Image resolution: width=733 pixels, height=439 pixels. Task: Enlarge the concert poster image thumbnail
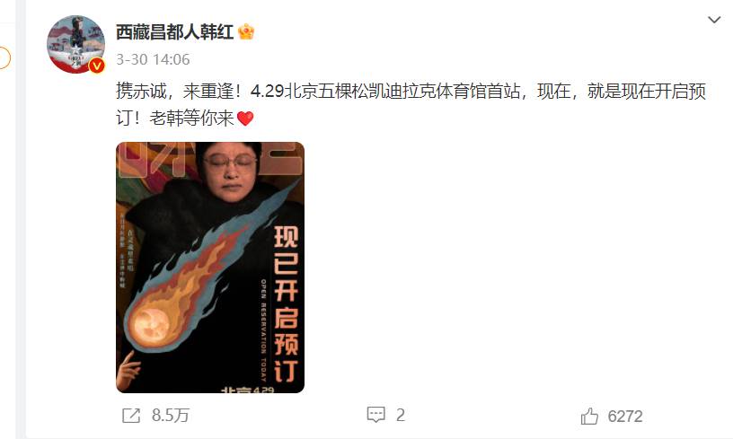(x=210, y=268)
